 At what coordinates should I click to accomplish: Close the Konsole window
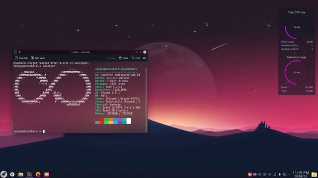tap(145, 52)
